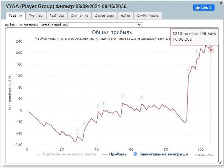The height and width of the screenshot is (168, 224).
Task: Click the $ marker near game 98
Action: pyautogui.click(x=197, y=52)
